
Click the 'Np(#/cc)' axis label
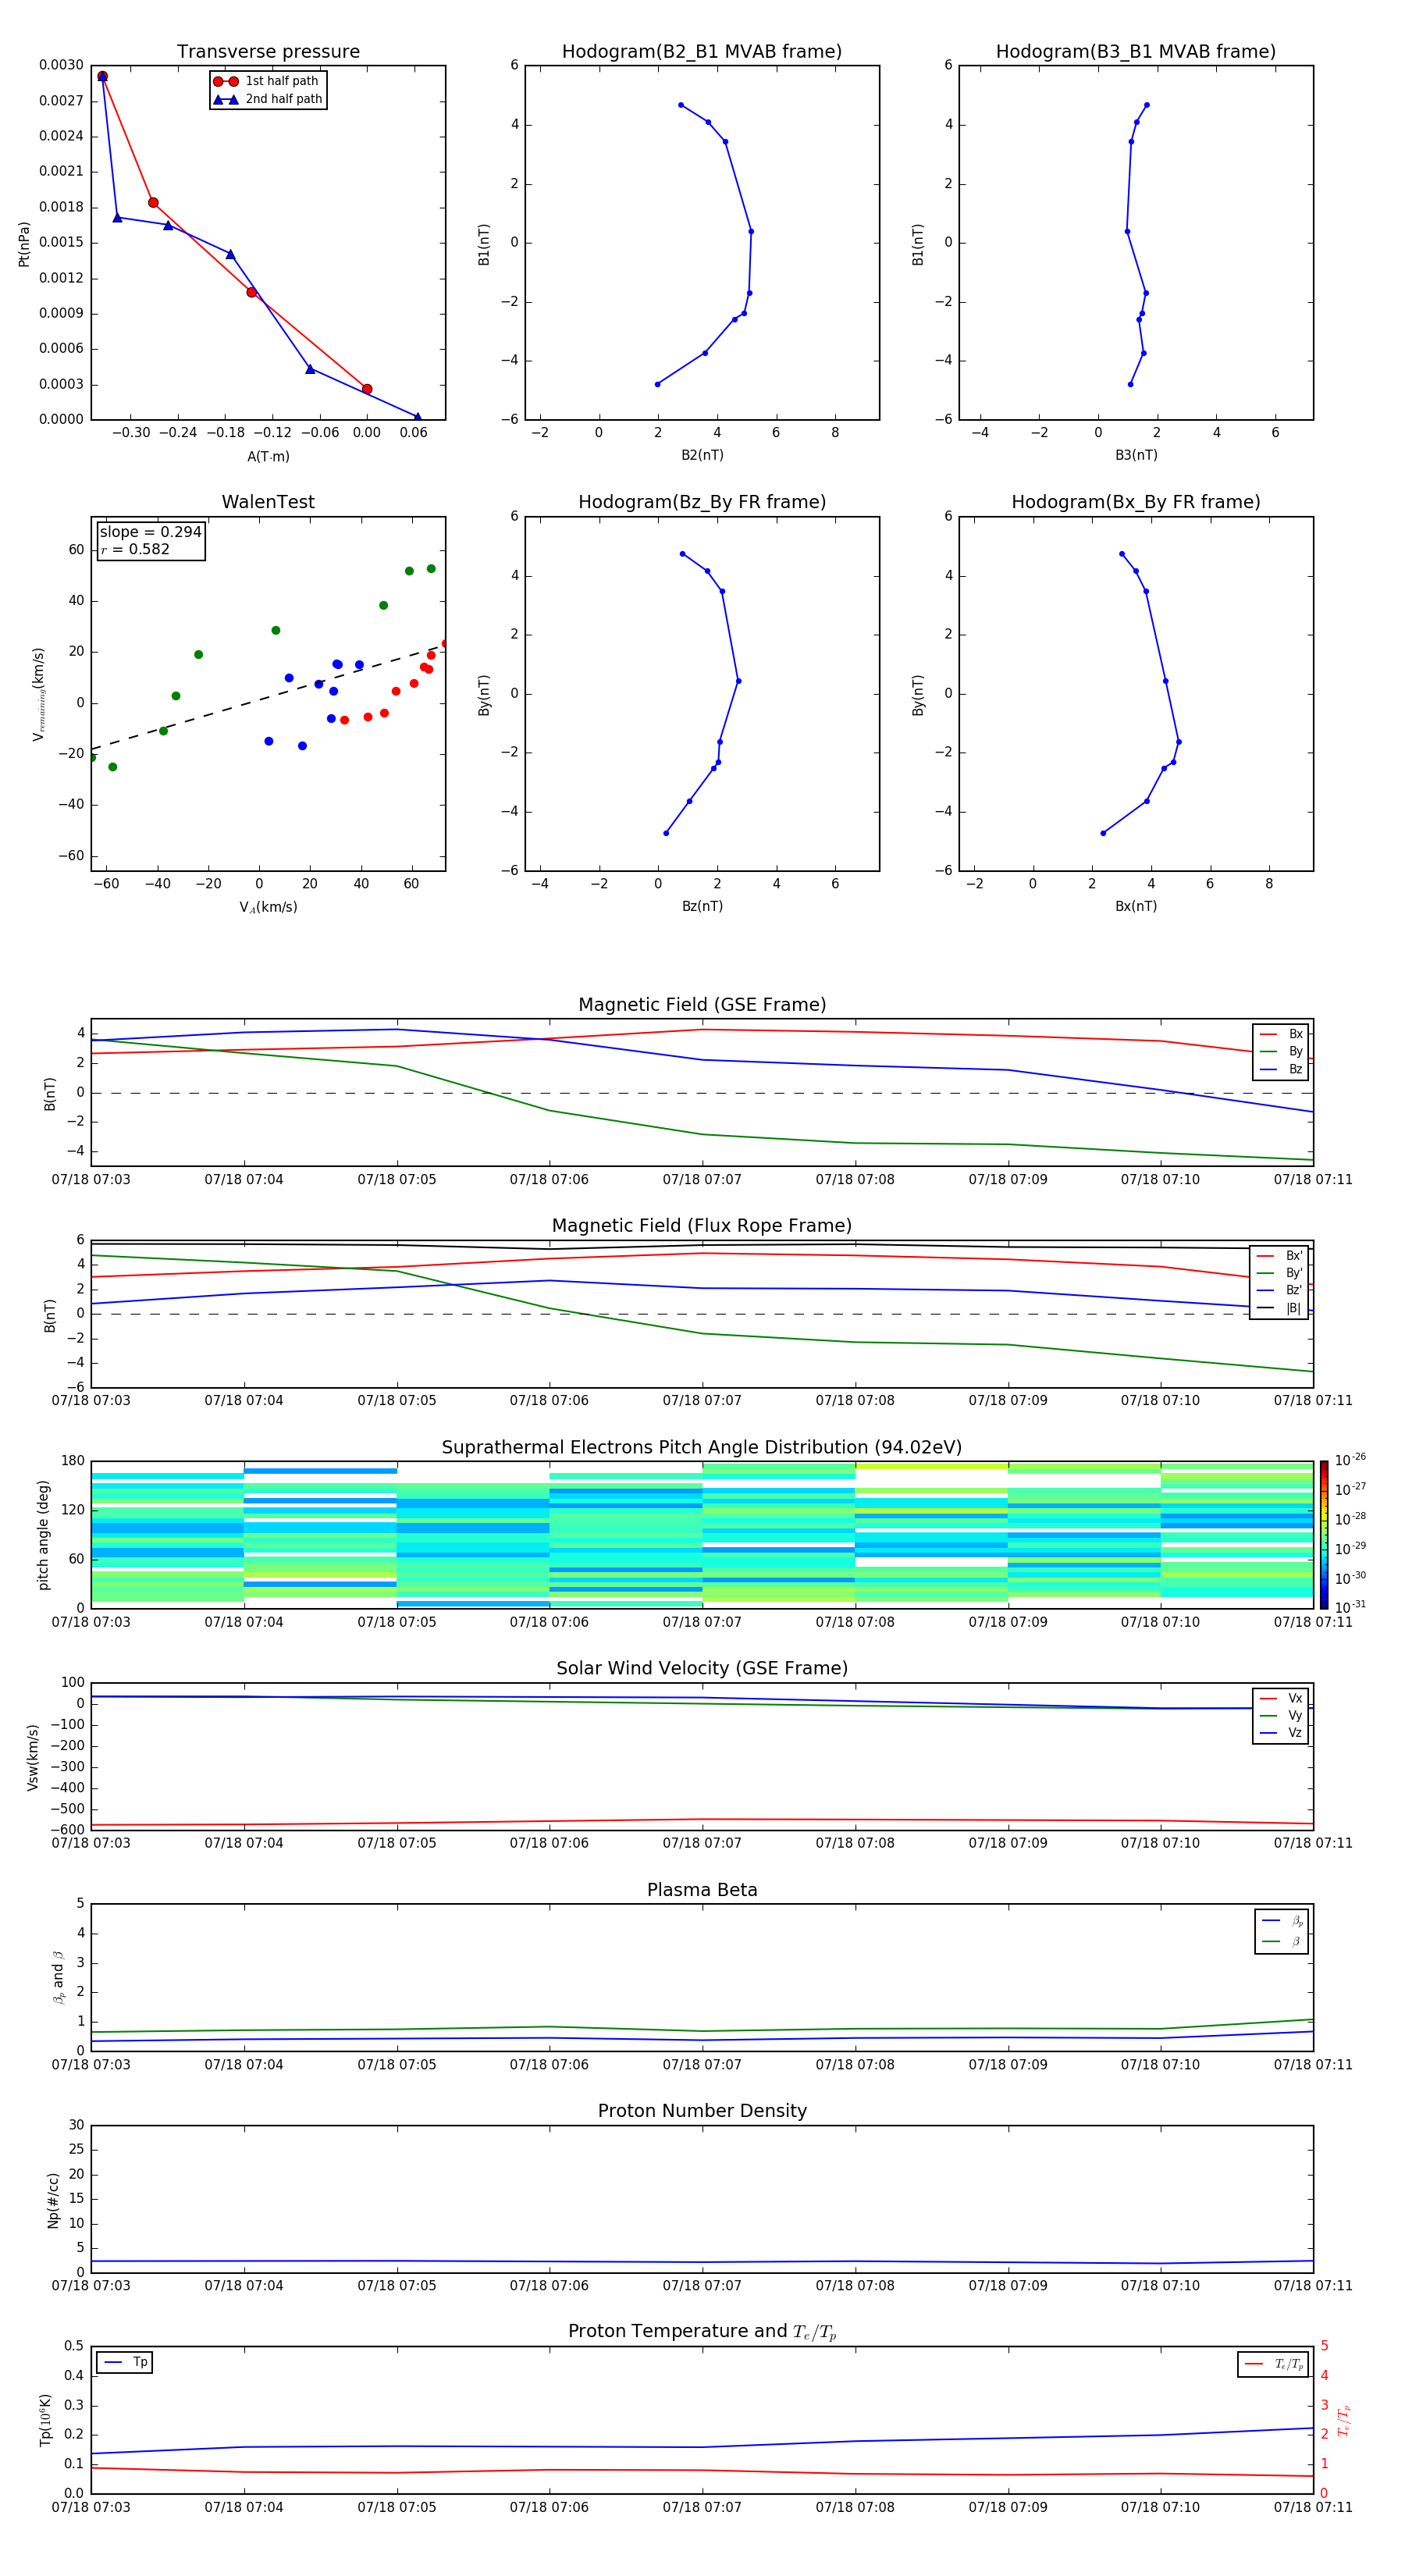53,2200
